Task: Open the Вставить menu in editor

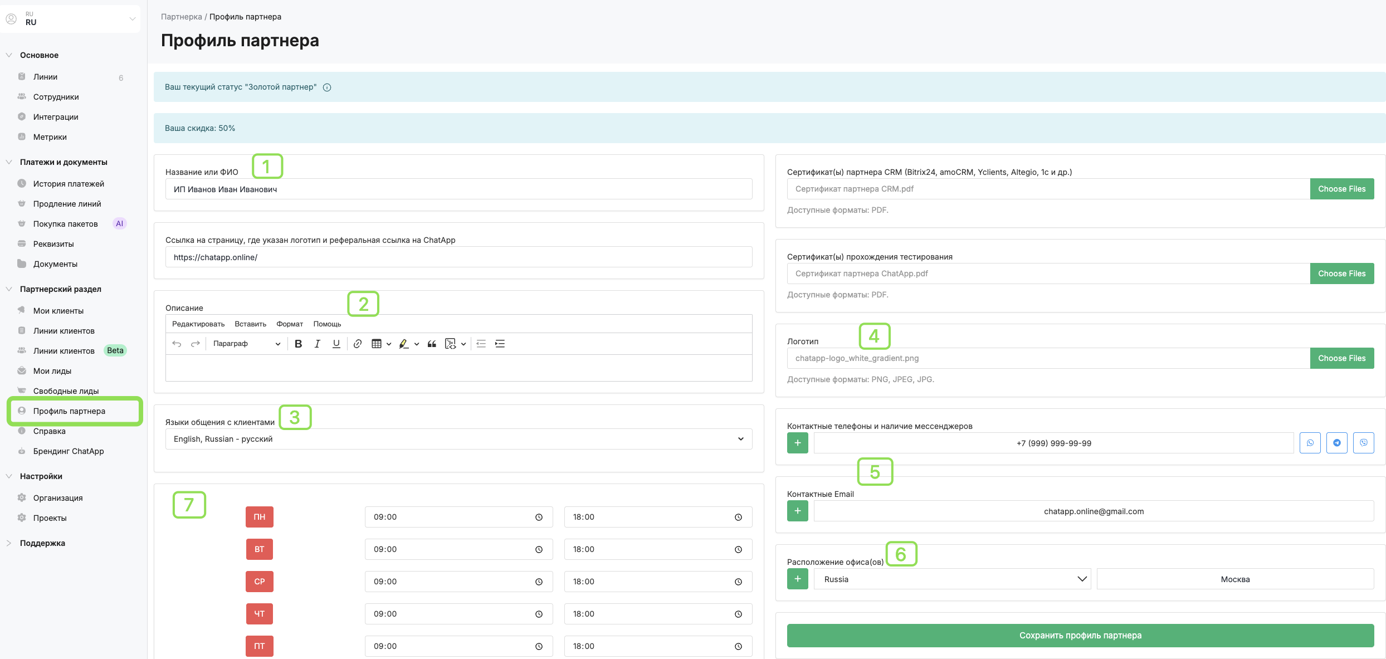Action: point(250,324)
